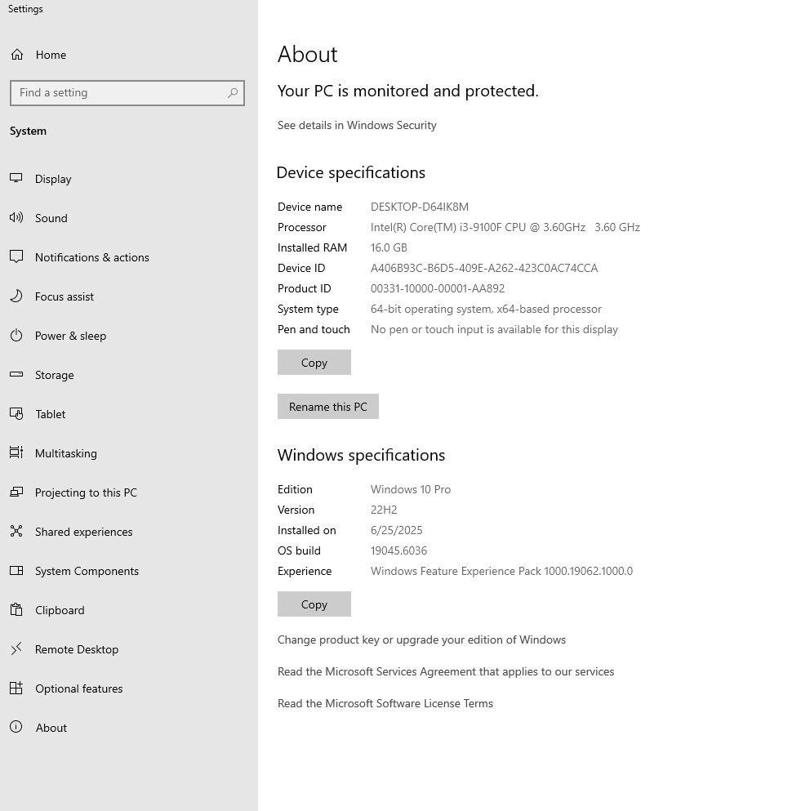Image resolution: width=810 pixels, height=811 pixels.
Task: Click the Power & sleep icon
Action: click(16, 336)
